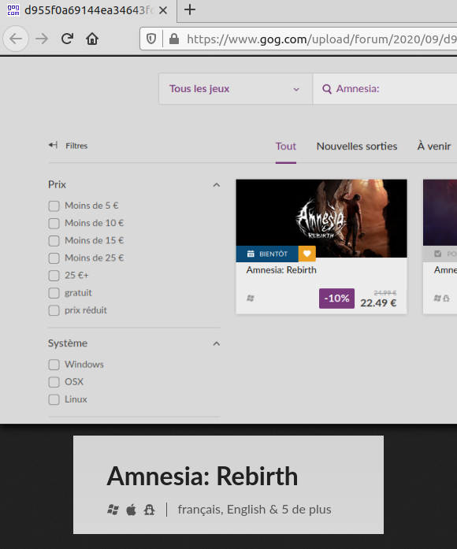
Task: Click the 22.49 € price
Action: [x=378, y=303]
